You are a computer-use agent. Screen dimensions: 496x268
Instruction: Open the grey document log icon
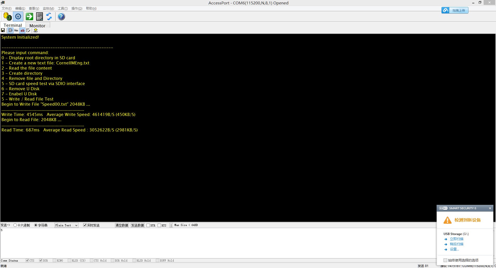coord(40,16)
